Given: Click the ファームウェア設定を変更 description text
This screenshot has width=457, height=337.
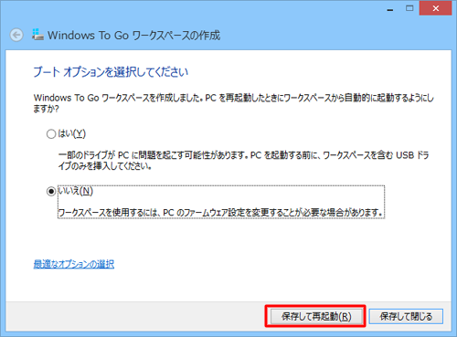Looking at the screenshot, I should point(220,212).
